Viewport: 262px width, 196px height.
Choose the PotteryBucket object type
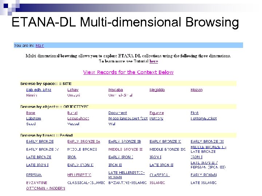204,118
